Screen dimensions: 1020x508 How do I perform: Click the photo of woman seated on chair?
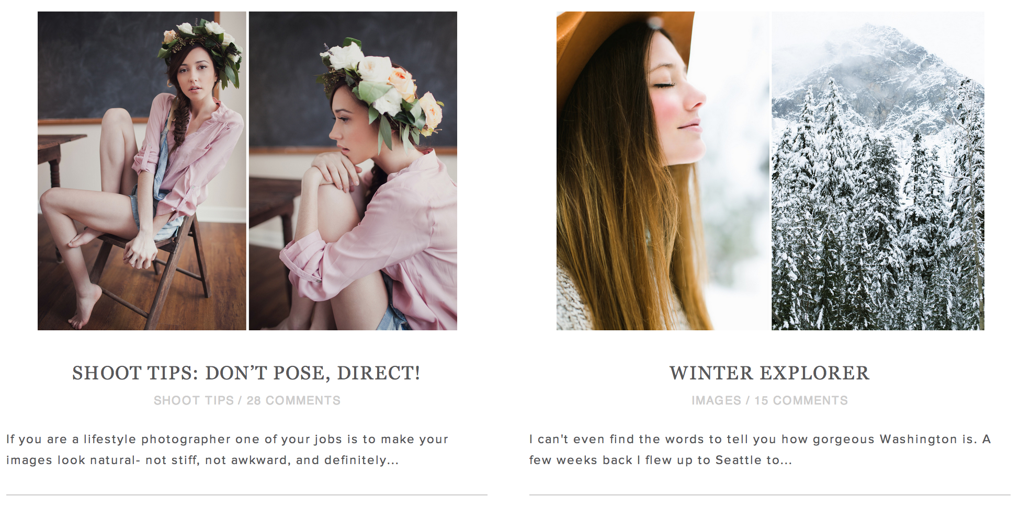[142, 171]
